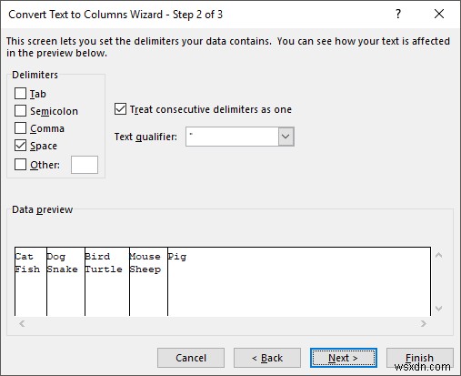
Task: Proceed with the Next button
Action: pos(344,358)
